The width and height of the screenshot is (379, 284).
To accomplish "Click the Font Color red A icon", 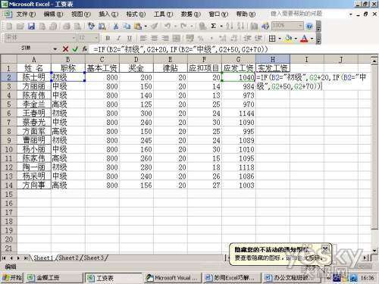I will tap(304, 39).
